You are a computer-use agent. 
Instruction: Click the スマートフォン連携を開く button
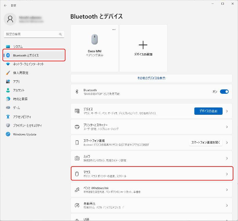tap(205, 143)
